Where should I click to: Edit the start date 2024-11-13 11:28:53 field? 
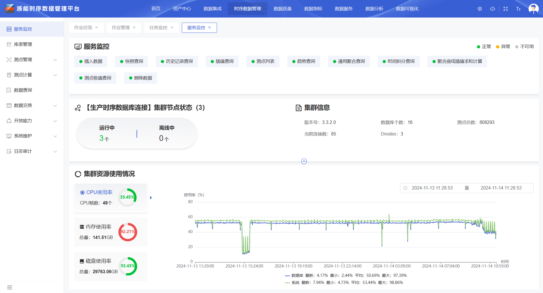[432, 188]
